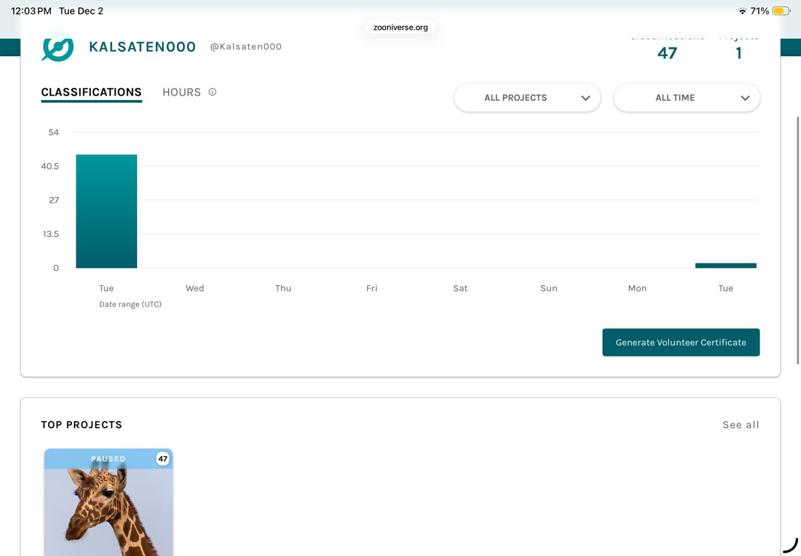Open the info icon next to HOURS
Screen dimensions: 801x556
[212, 92]
